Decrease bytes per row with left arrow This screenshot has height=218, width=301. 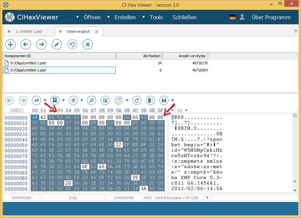point(172,110)
